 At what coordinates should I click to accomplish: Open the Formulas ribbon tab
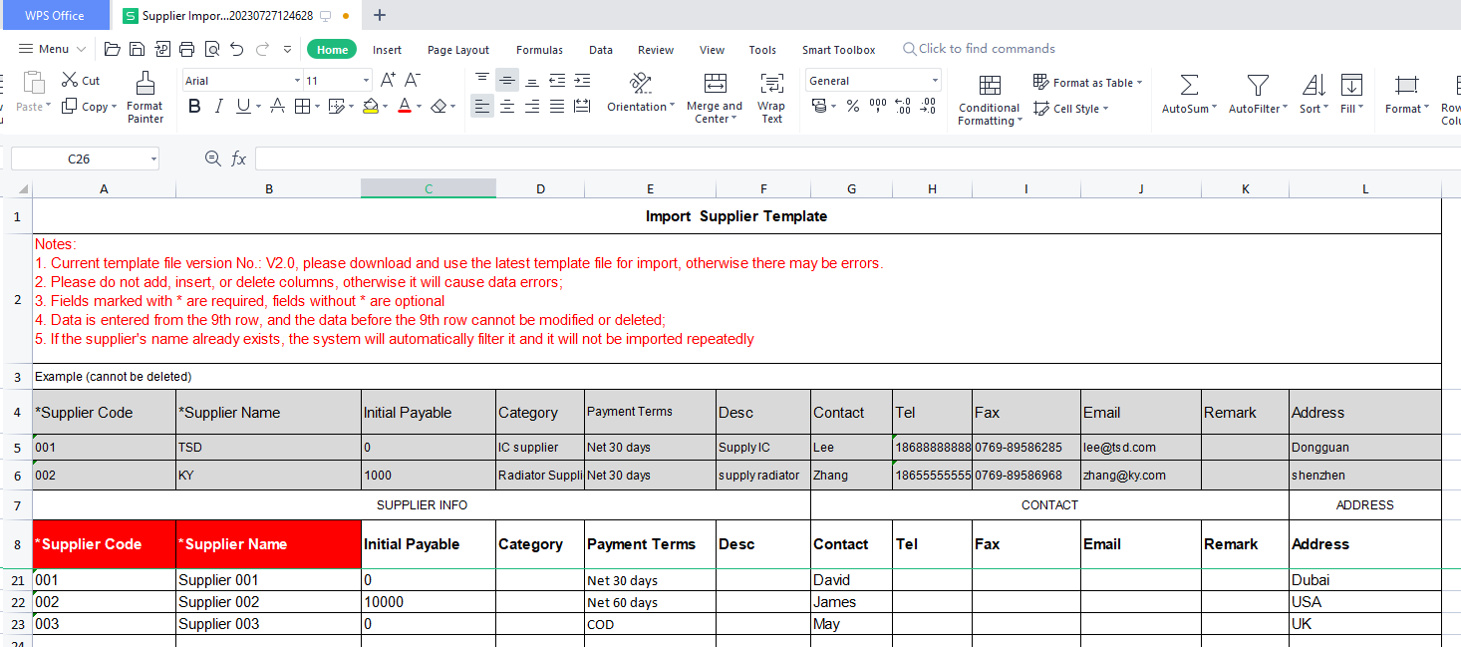coord(539,50)
